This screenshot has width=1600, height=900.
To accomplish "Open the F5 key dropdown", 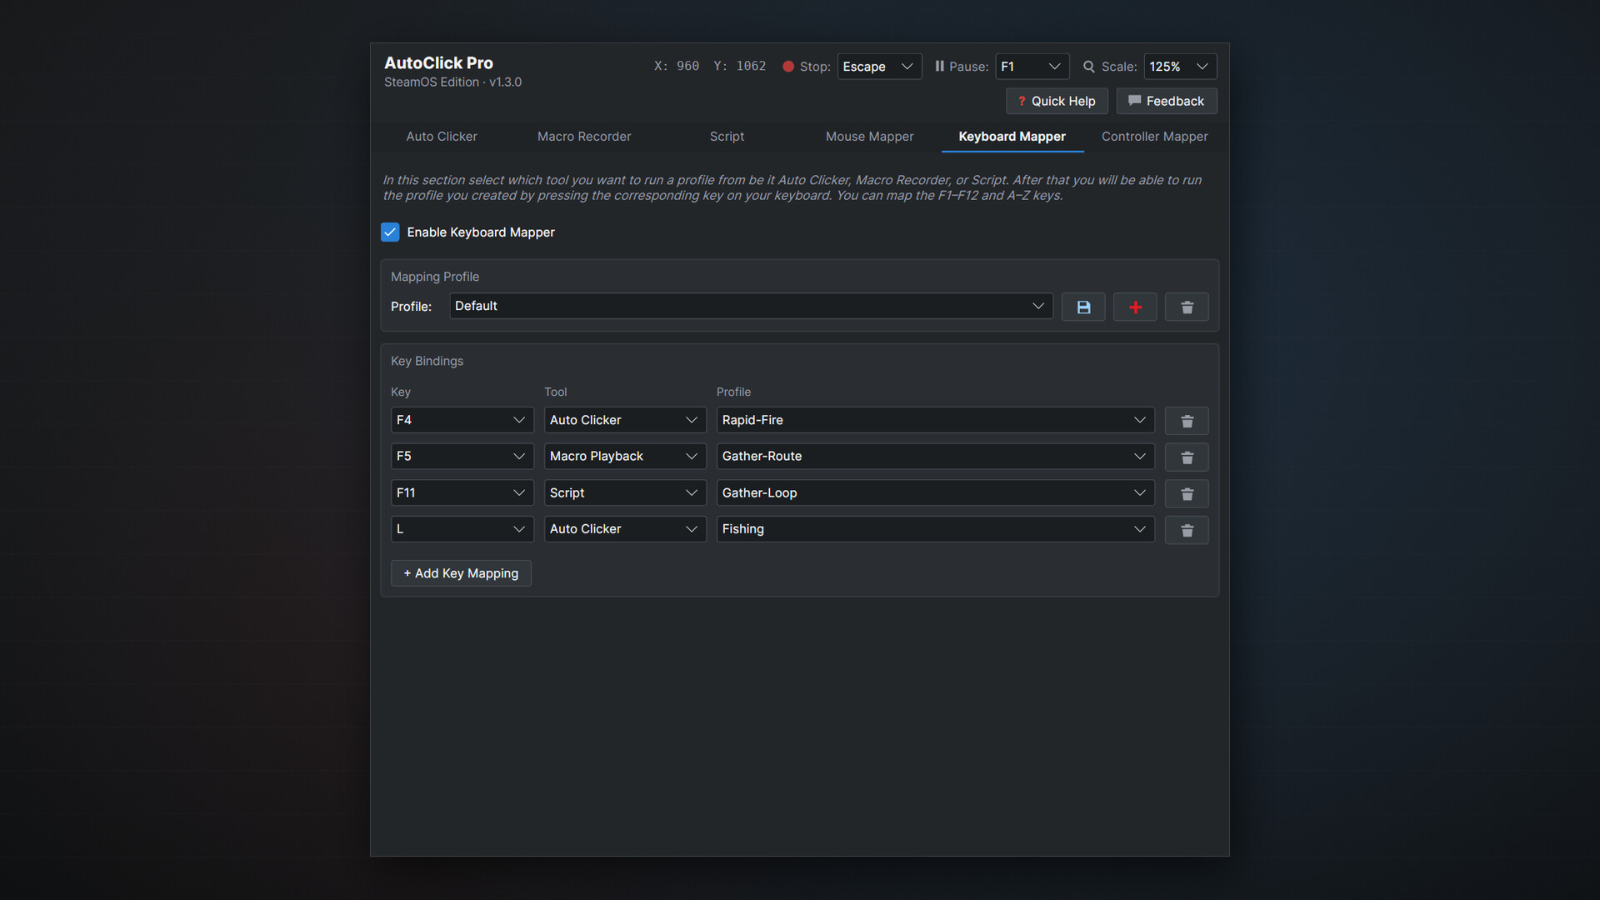I will tap(462, 456).
